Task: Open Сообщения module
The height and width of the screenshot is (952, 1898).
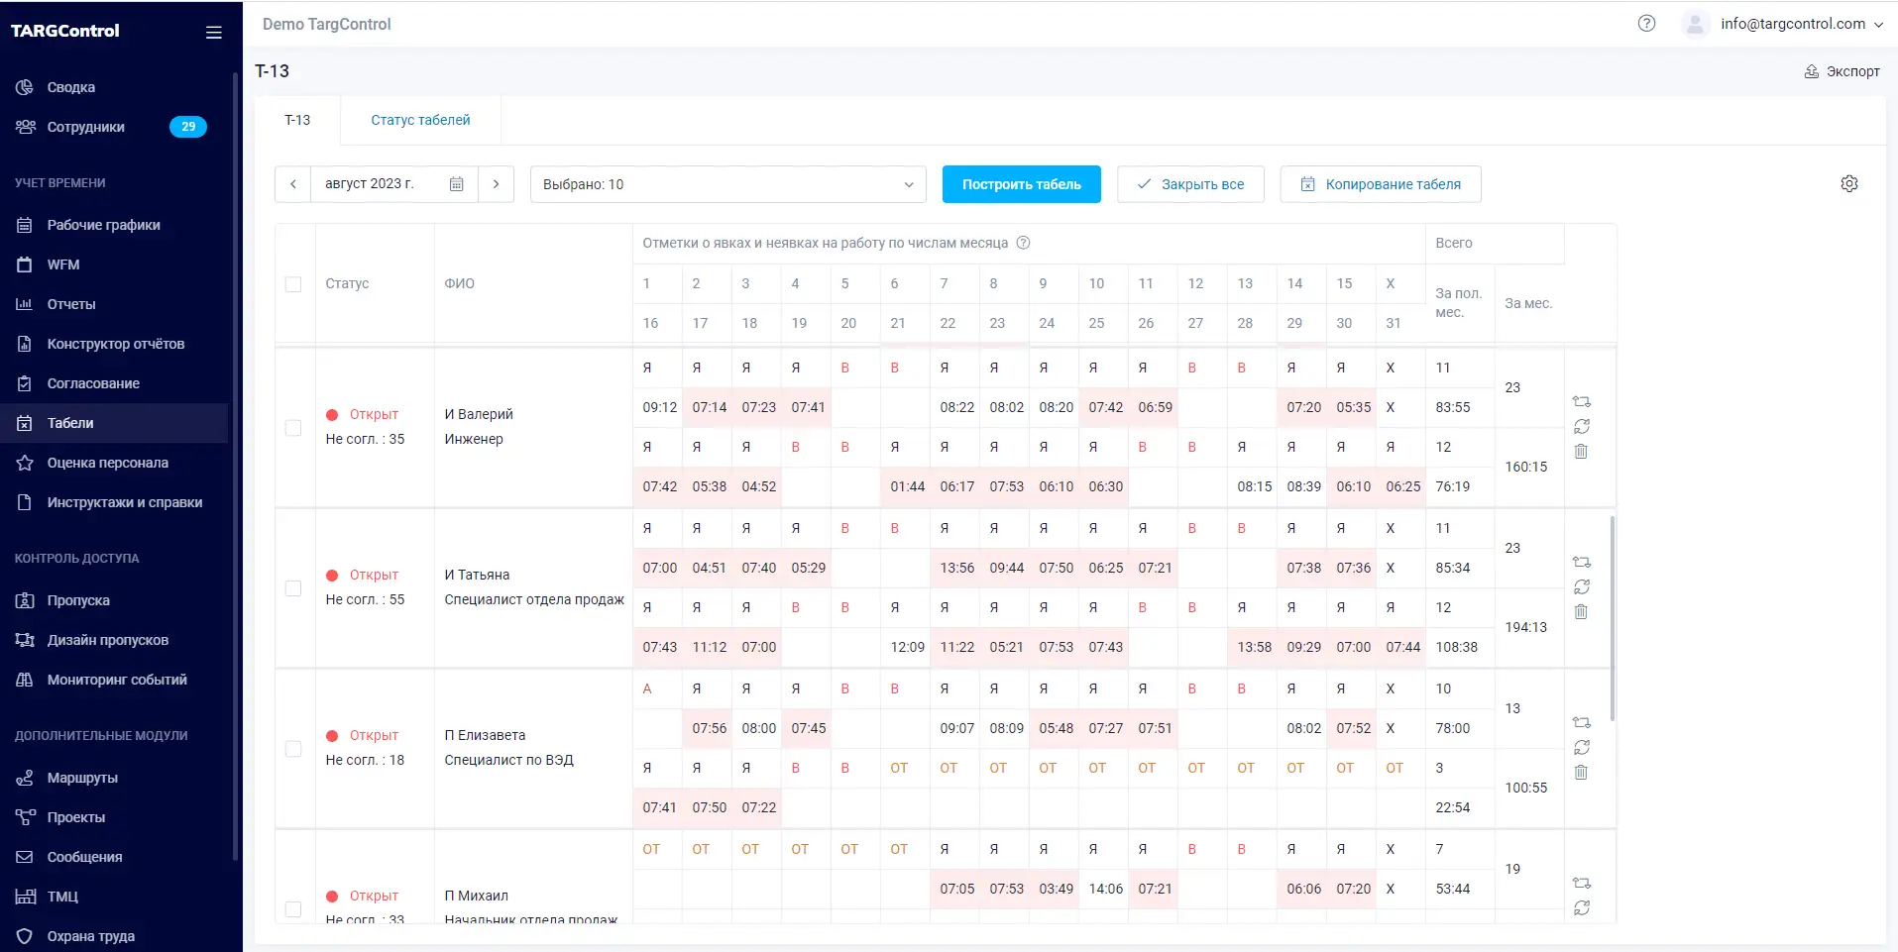Action: click(114, 857)
